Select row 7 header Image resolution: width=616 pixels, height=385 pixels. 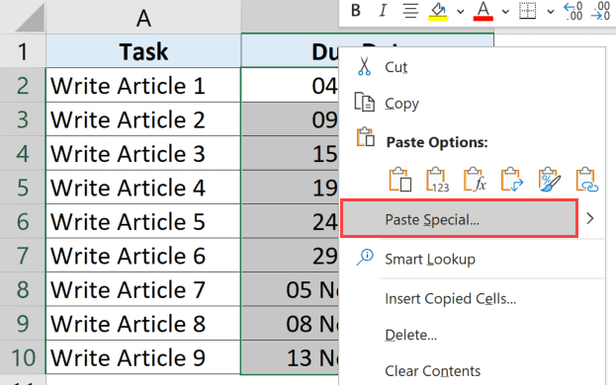click(23, 256)
